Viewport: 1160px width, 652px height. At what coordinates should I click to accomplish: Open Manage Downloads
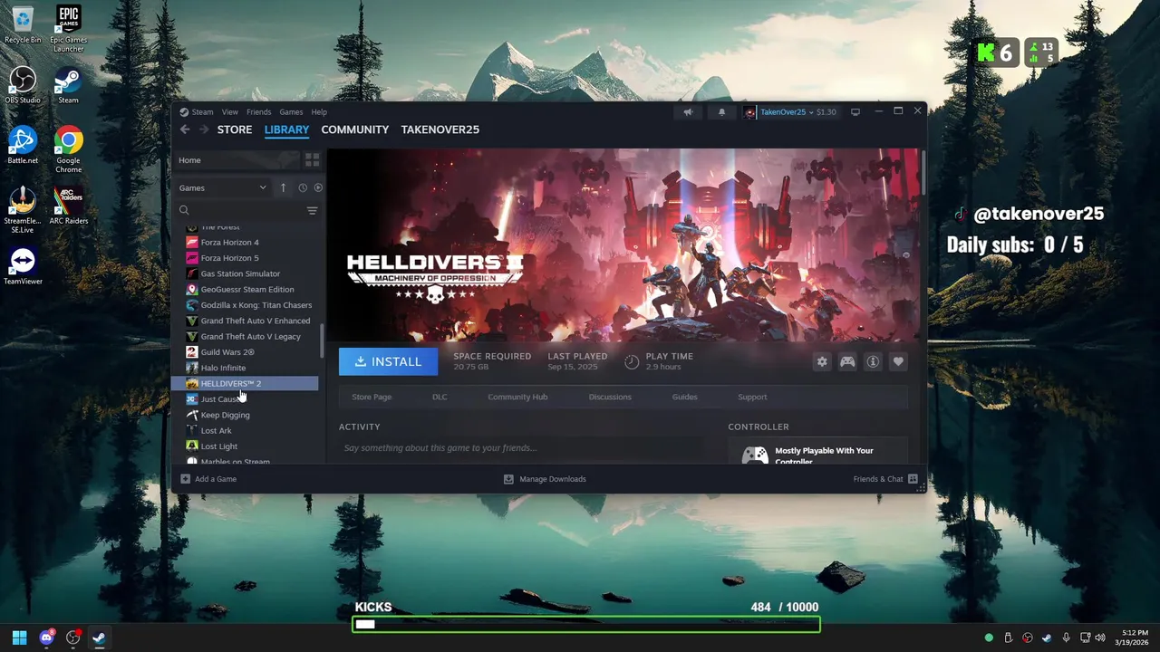click(545, 479)
